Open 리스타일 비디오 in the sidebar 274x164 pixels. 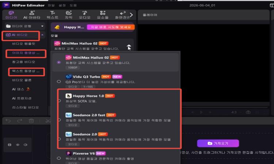pos(25,108)
